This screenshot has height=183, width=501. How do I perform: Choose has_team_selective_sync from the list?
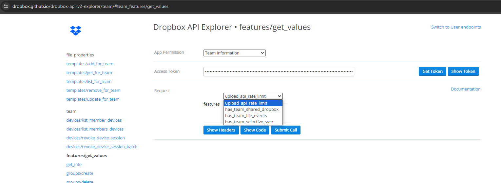coord(249,122)
